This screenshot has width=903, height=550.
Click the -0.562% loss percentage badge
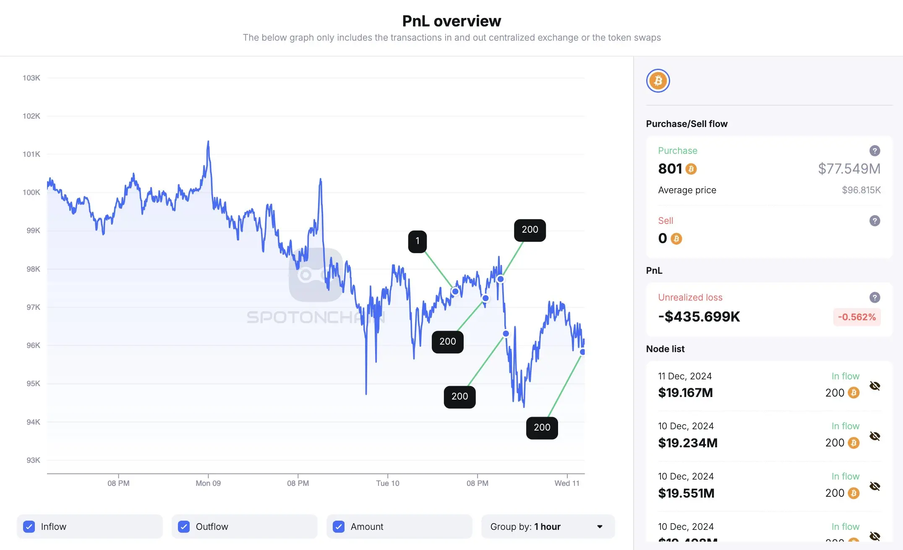[x=856, y=317]
